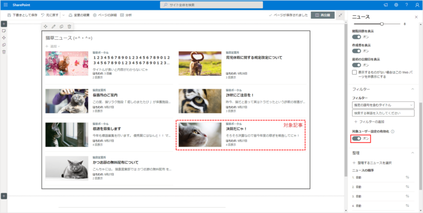Image resolution: width=423 pixels, height=213 pixels.
Task: Click the 再公開 button
Action: pos(322,15)
